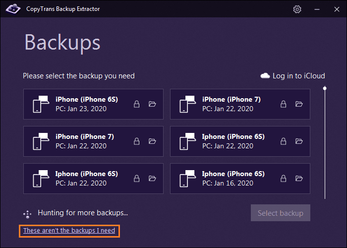This screenshot has width=347, height=248.
Task: Open the folder icon on the Jan 23, 2020 backup
Action: click(152, 104)
